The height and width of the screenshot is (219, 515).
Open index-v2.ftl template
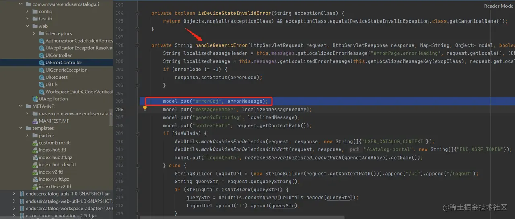[51, 172]
